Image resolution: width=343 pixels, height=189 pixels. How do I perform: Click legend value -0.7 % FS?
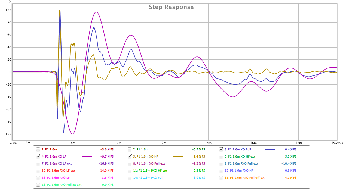click(x=198, y=149)
